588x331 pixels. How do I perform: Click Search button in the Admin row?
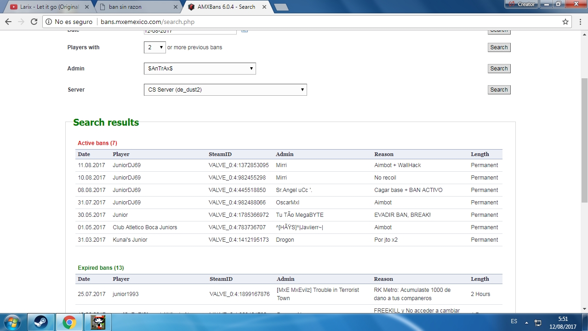tap(499, 69)
